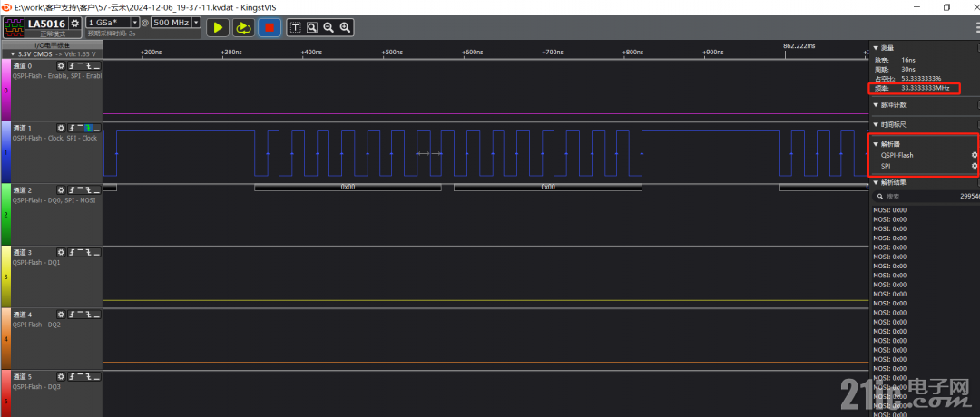Select the QSPI-Flash analyzer entry
The width and height of the screenshot is (980, 417).
[x=897, y=155]
